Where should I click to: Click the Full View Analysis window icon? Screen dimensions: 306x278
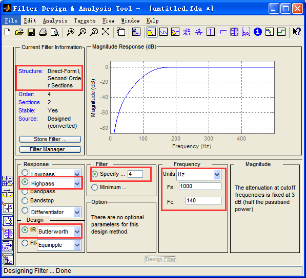(x=121, y=32)
